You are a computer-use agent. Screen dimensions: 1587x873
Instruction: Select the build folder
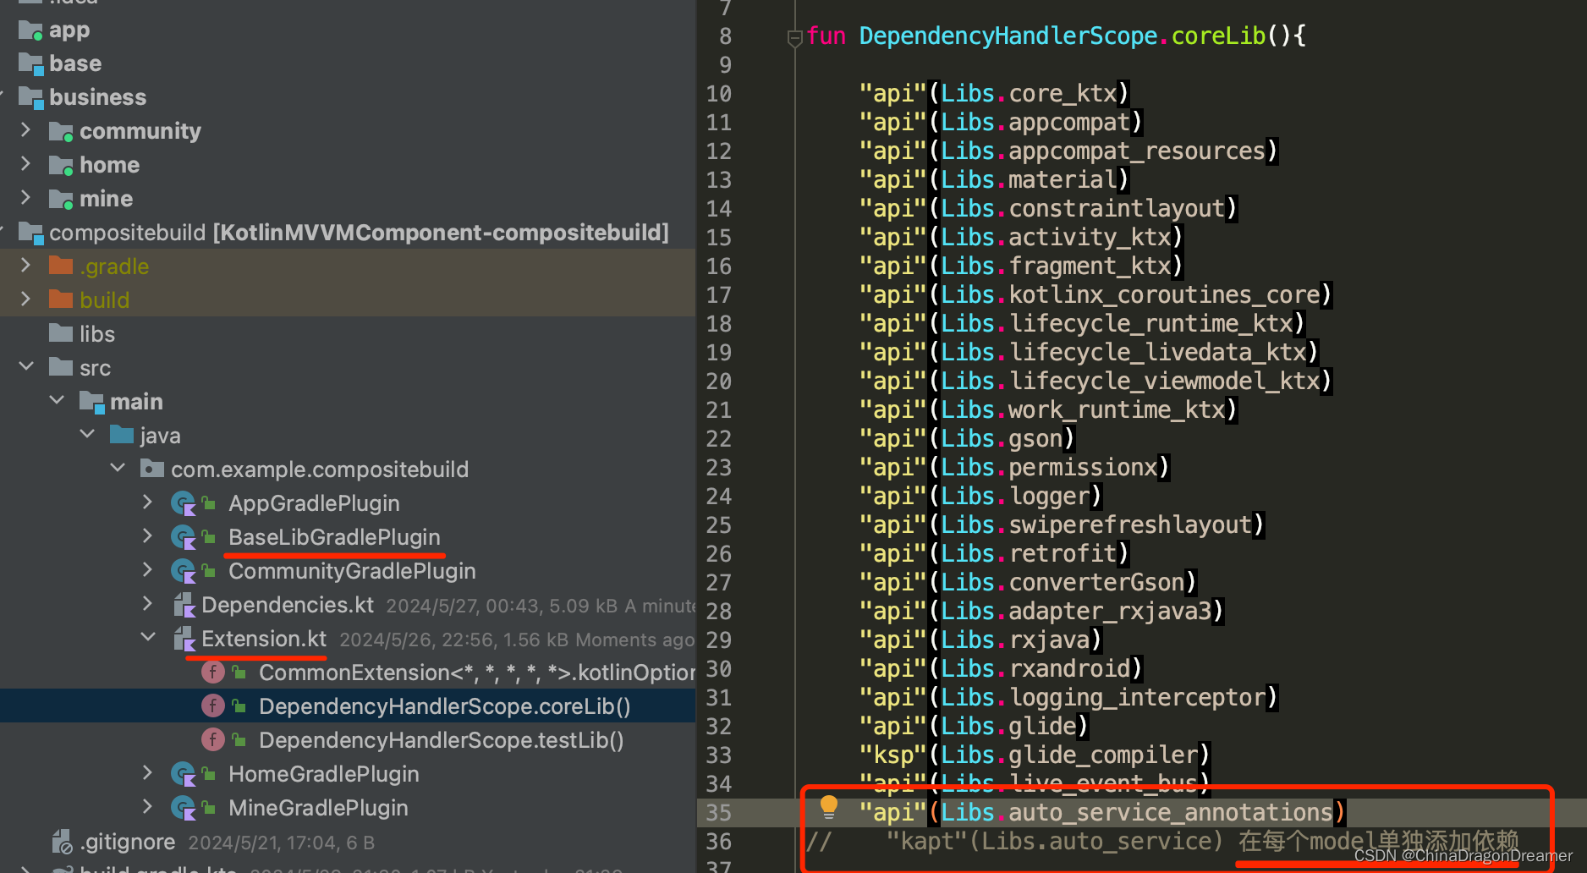tap(106, 299)
